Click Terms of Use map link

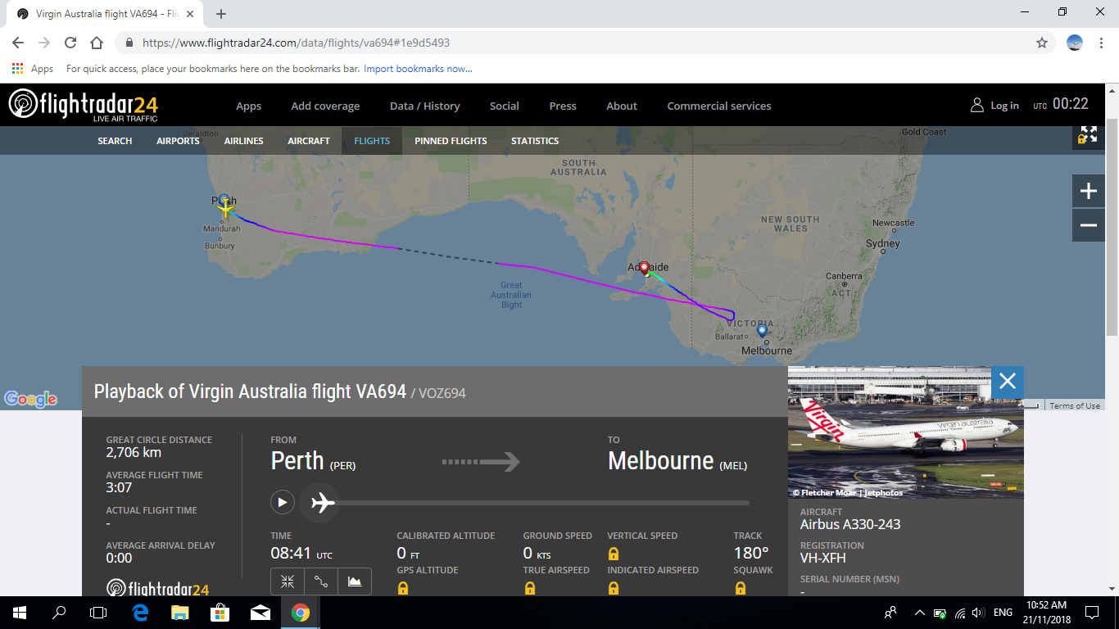pyautogui.click(x=1075, y=406)
